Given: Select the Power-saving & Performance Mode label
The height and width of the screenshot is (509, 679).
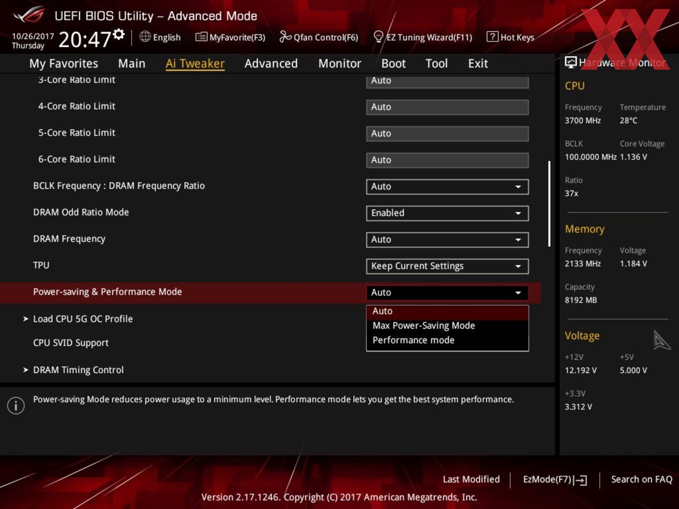Looking at the screenshot, I should [107, 292].
